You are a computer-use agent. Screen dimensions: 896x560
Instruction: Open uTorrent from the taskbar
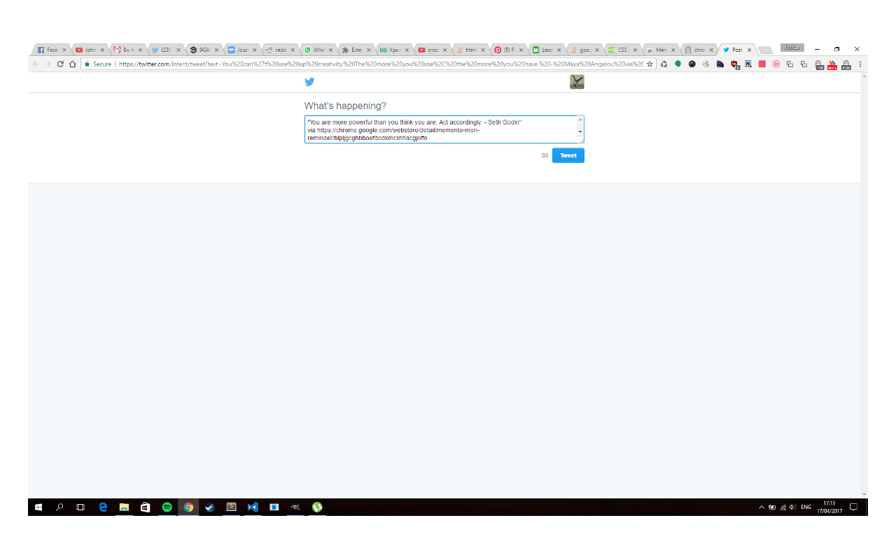[317, 507]
